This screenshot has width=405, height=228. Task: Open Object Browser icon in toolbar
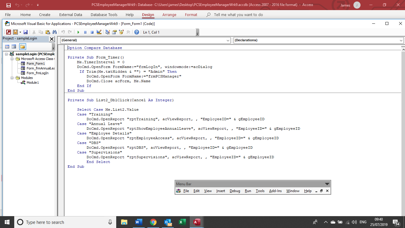click(121, 32)
